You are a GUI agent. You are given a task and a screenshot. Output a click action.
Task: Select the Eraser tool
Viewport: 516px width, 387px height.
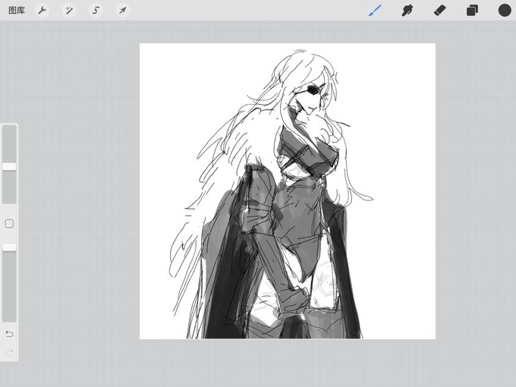pos(439,11)
